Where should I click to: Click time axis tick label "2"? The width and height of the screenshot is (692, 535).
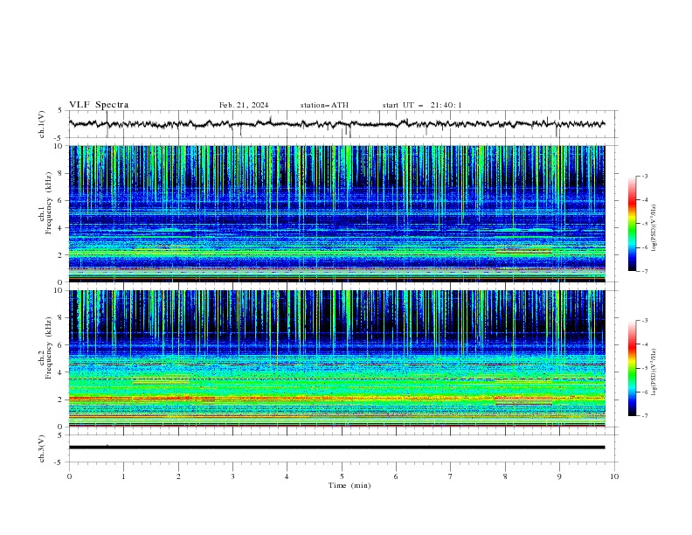(178, 476)
